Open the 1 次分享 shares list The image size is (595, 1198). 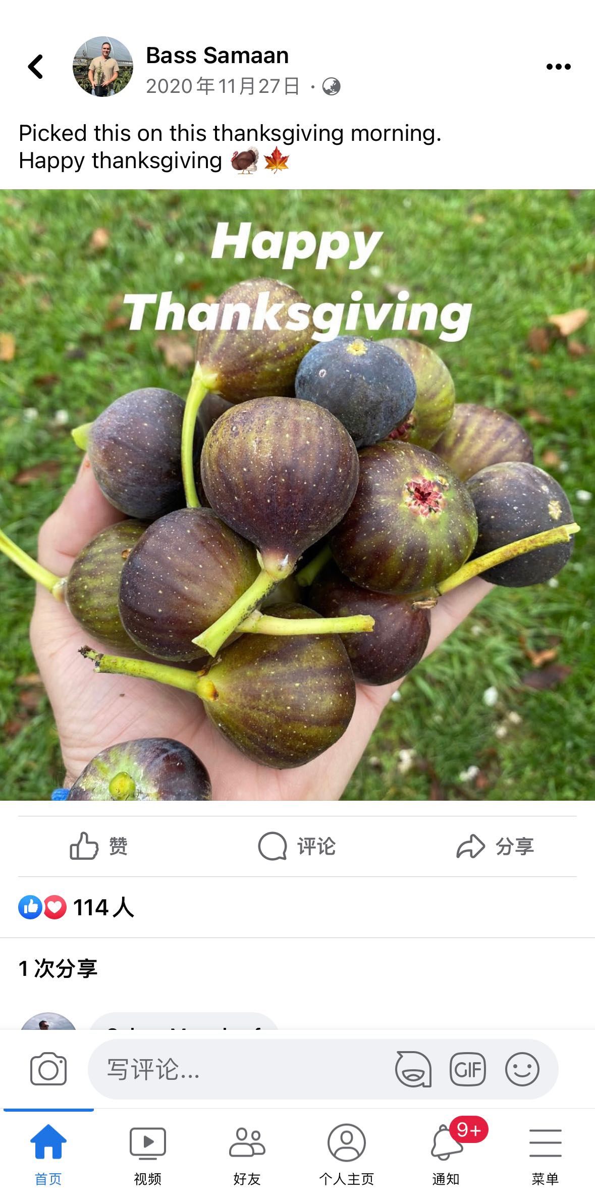tap(58, 968)
